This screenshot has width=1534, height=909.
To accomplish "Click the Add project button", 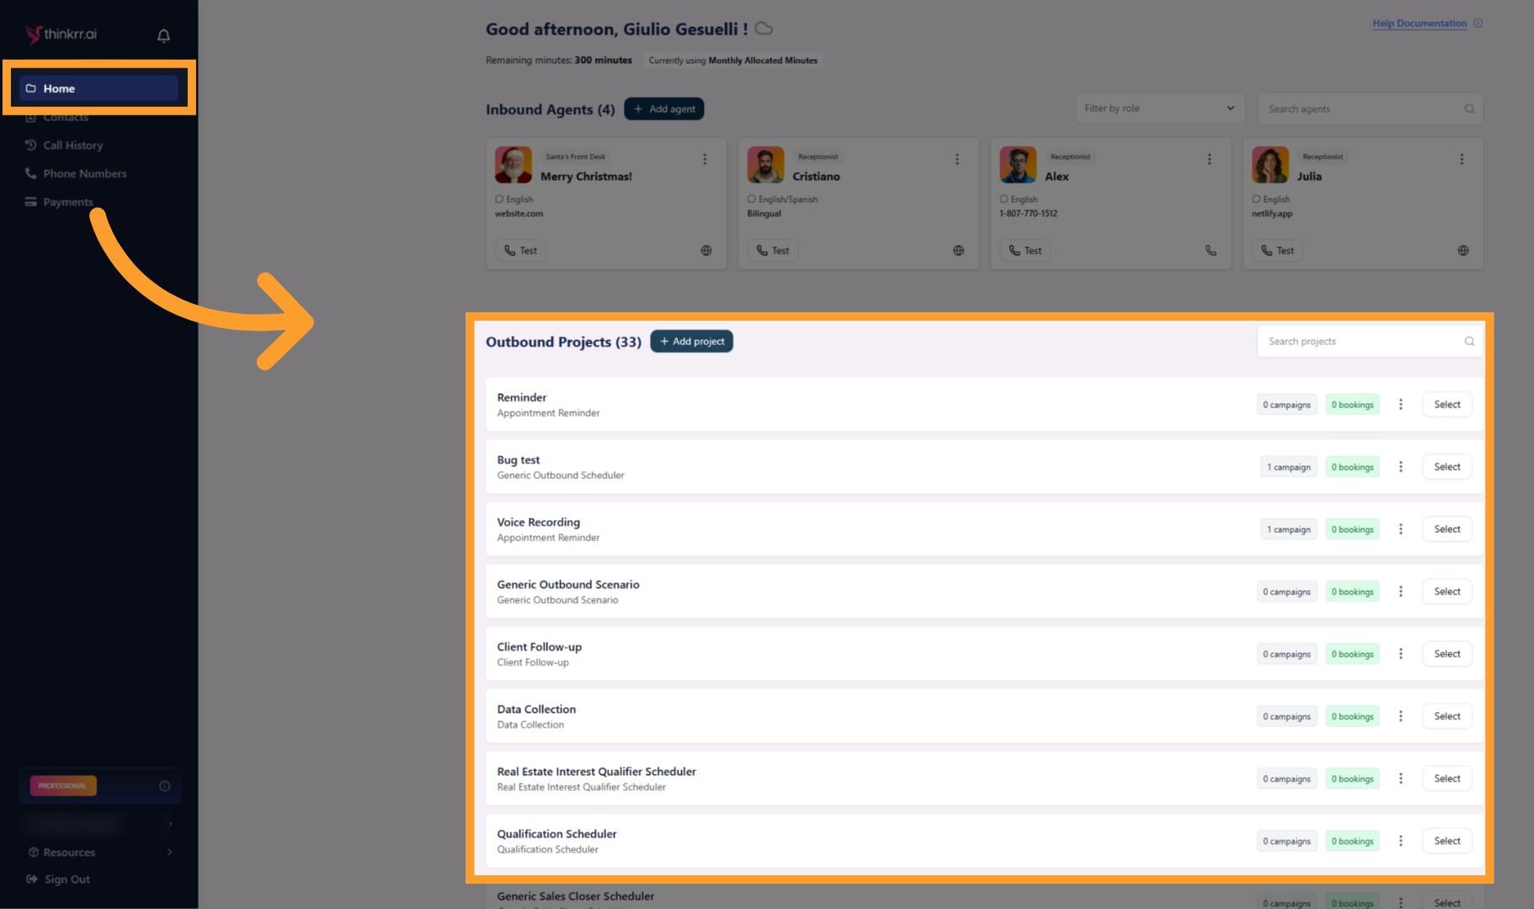I will pos(692,342).
